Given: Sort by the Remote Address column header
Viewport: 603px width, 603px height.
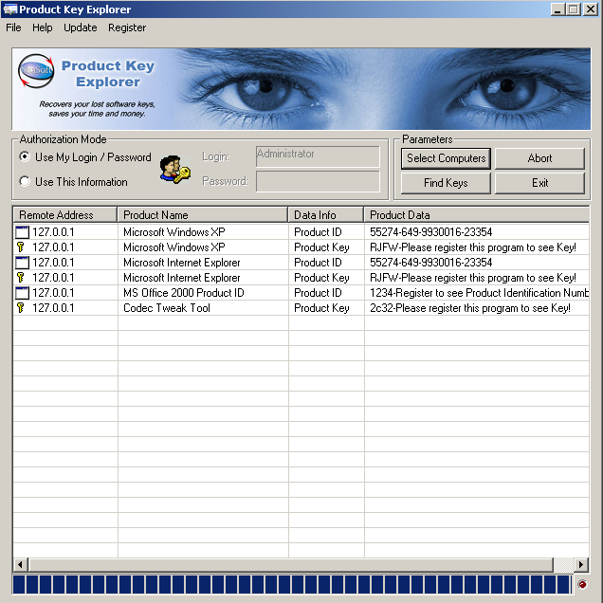Looking at the screenshot, I should pyautogui.click(x=65, y=214).
